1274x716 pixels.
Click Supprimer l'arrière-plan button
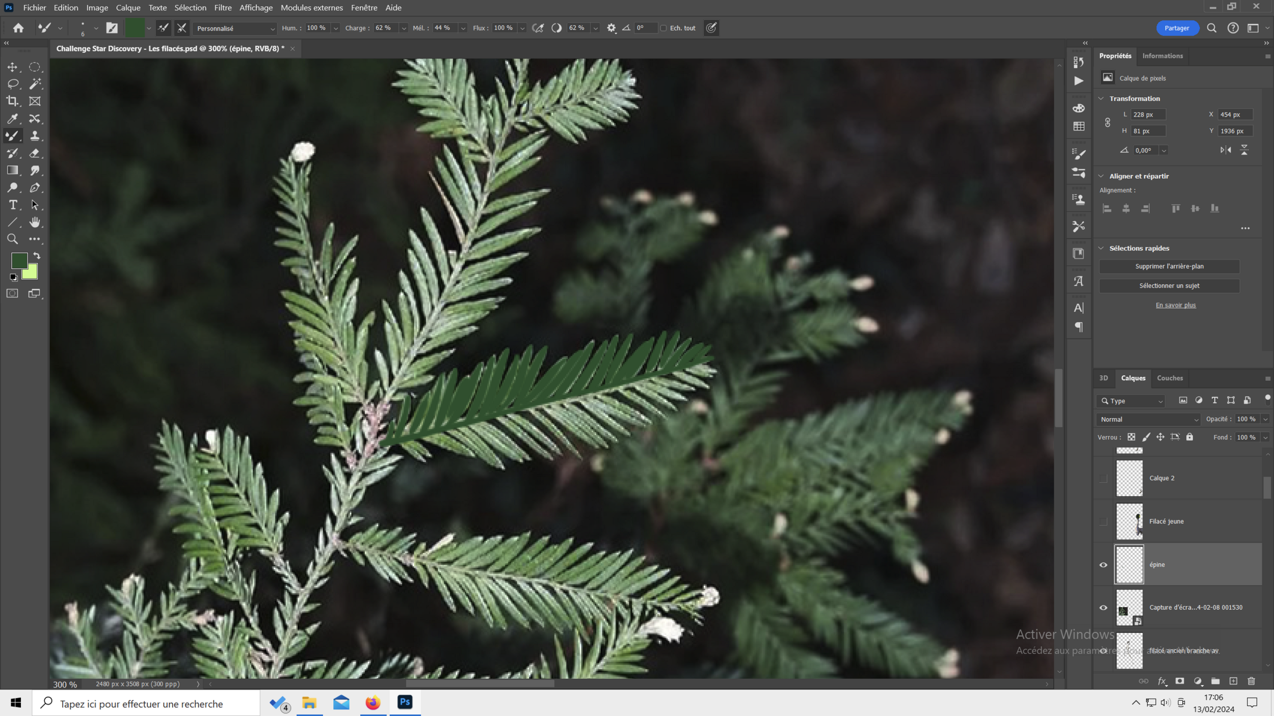coord(1169,266)
